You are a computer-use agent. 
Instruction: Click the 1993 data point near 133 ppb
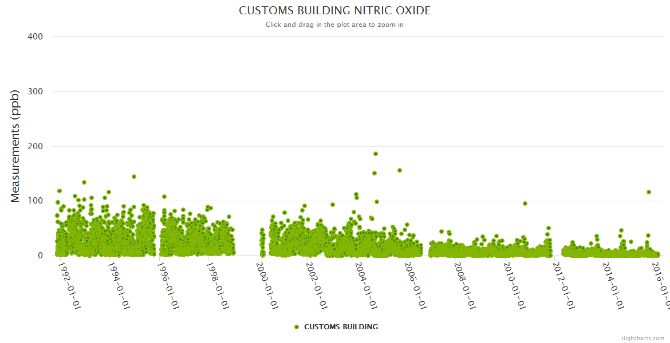pyautogui.click(x=84, y=182)
